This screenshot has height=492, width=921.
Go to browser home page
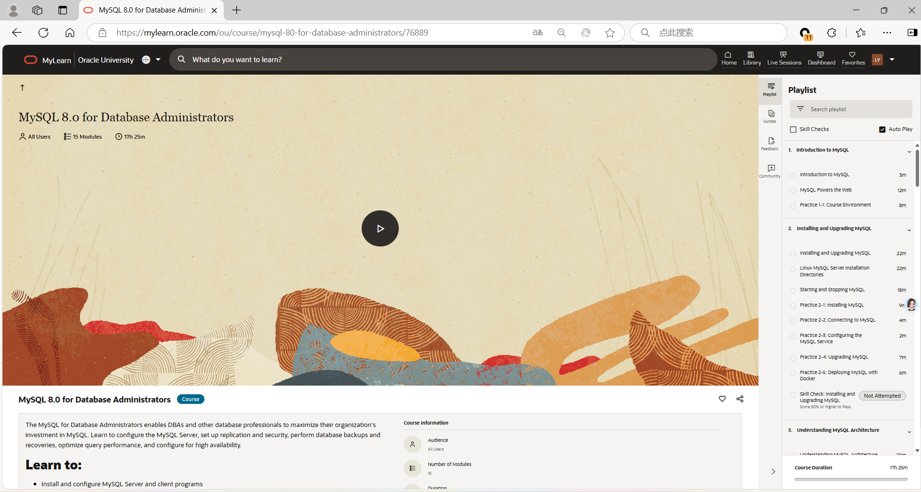[x=70, y=33]
